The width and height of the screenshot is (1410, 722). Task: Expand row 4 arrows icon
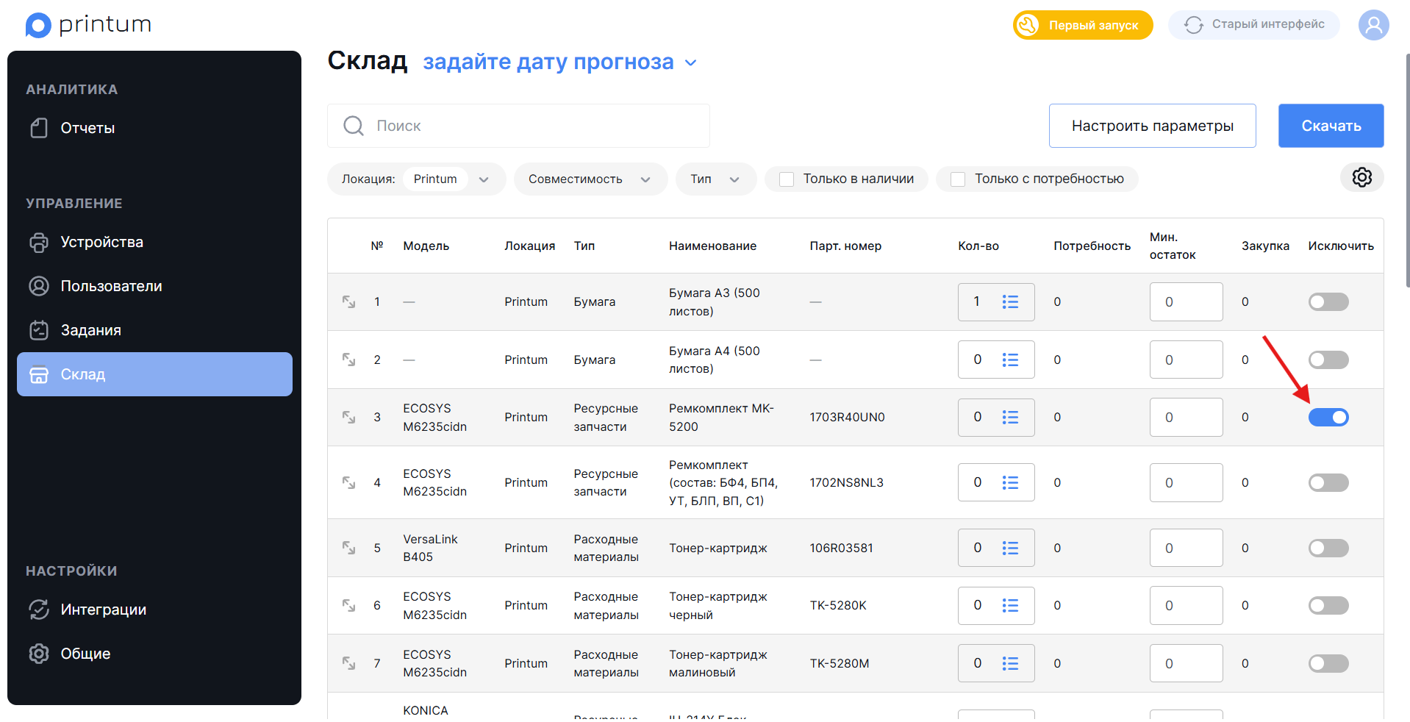[x=349, y=482]
